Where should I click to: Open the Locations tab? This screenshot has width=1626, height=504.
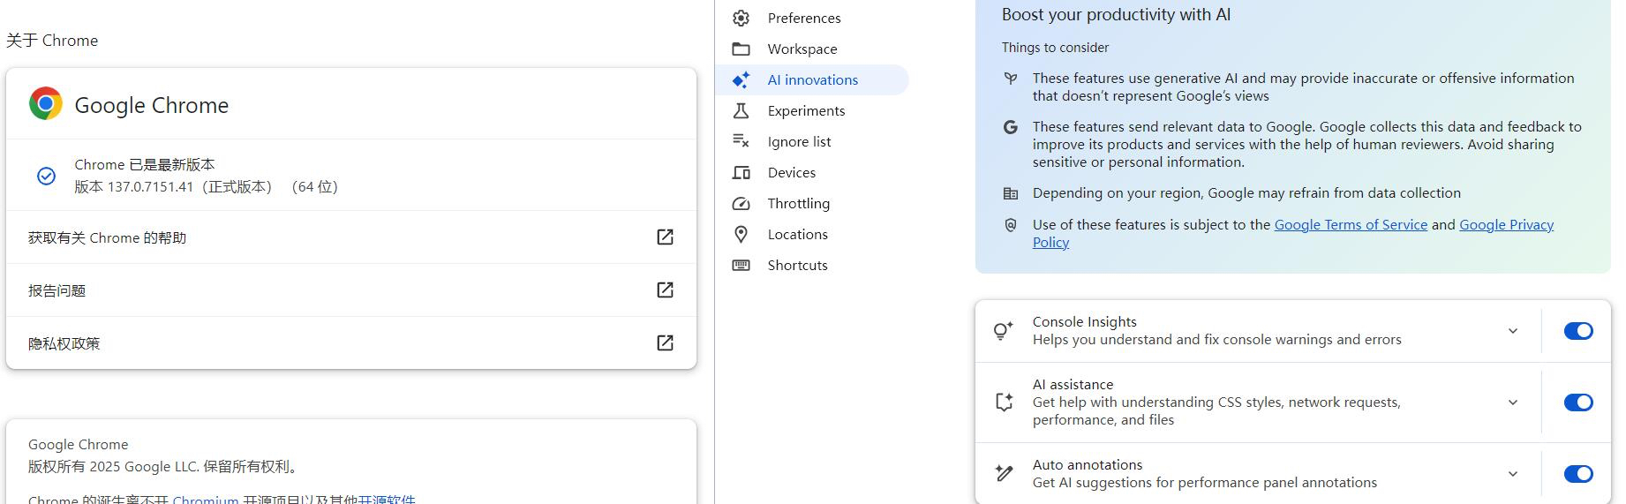point(812,234)
